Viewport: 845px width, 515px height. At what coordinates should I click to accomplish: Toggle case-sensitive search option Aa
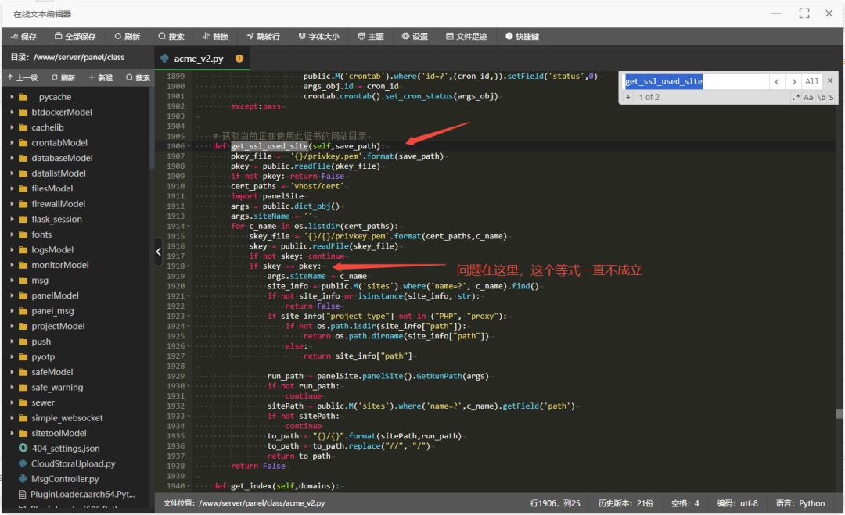click(808, 98)
